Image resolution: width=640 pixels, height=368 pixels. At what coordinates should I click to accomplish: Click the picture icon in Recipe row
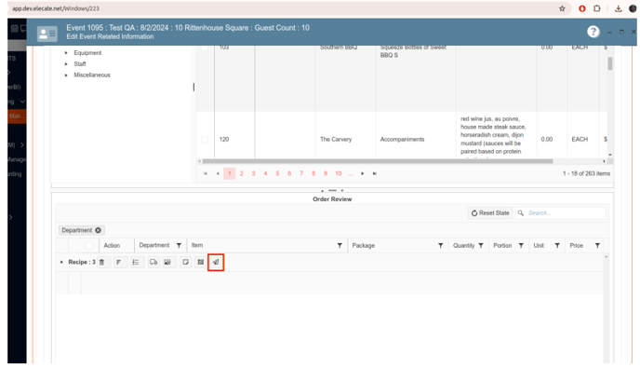pyautogui.click(x=167, y=262)
